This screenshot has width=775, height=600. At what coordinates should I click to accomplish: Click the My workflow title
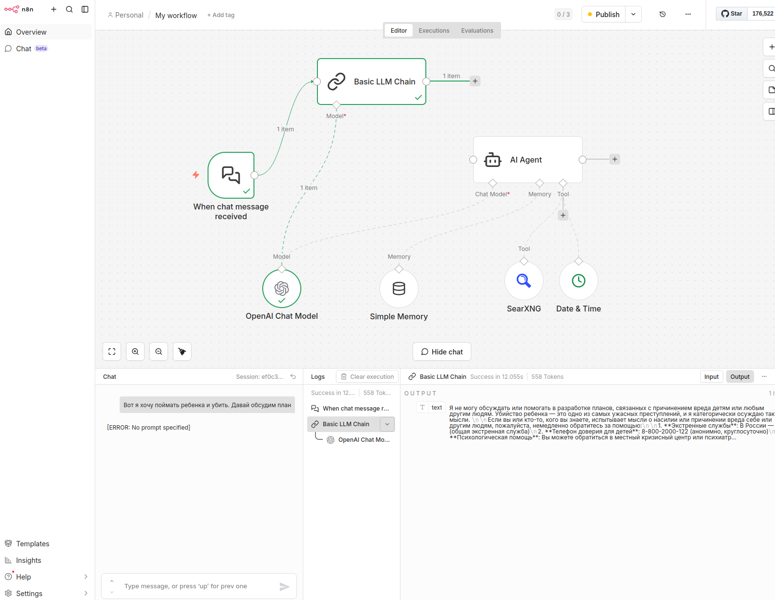[x=176, y=15]
